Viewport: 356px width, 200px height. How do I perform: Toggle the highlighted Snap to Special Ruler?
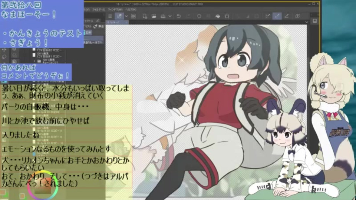point(277,16)
